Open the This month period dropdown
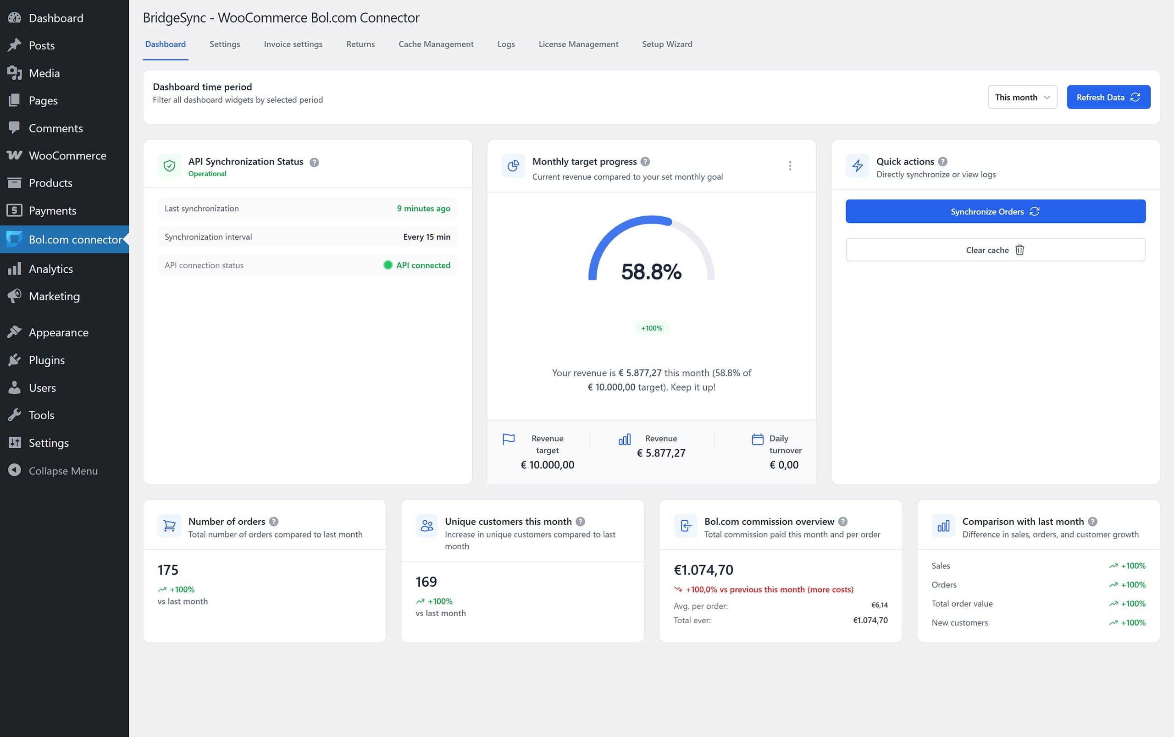 tap(1022, 97)
